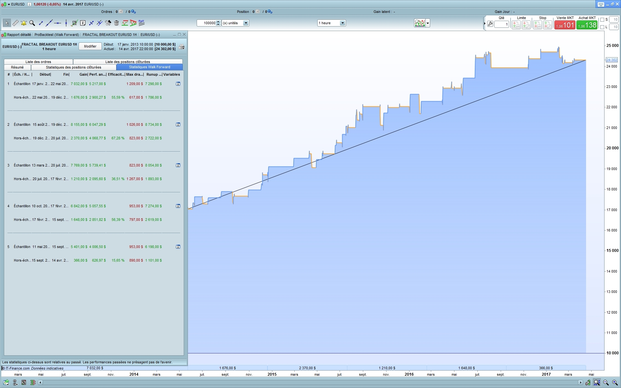Open the units type dropdown
Screen dimensions: 621x388
pos(245,23)
